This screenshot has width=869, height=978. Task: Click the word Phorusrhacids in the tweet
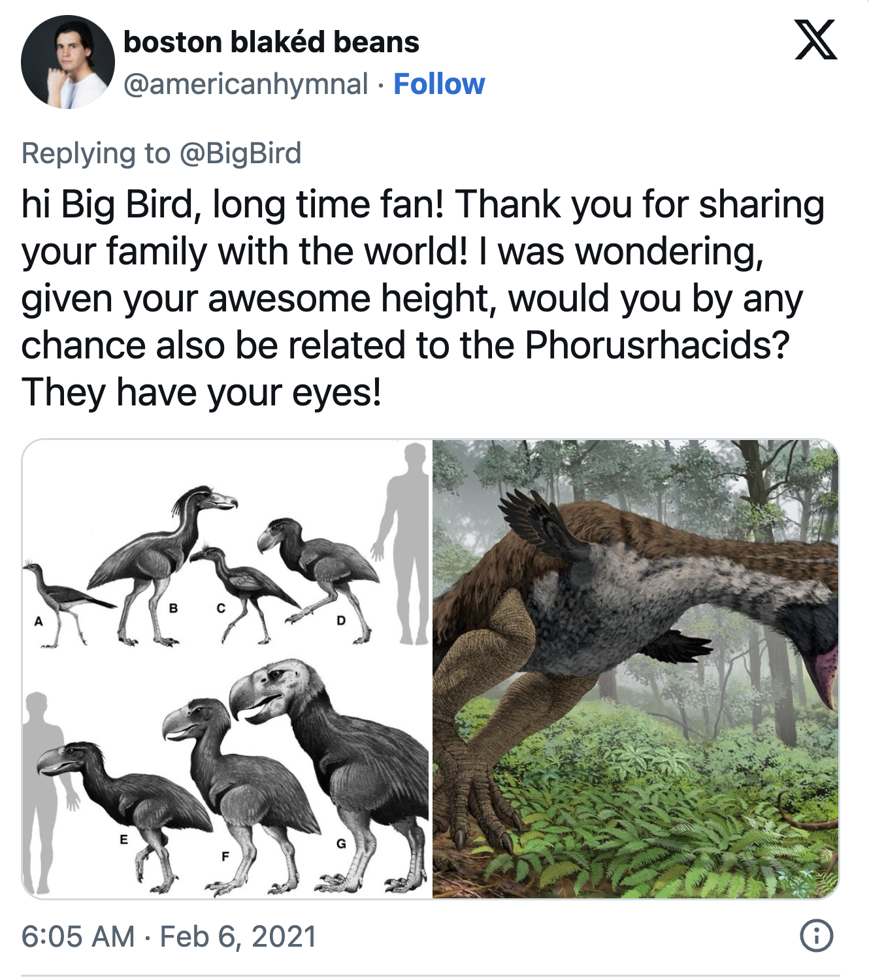[x=657, y=345]
